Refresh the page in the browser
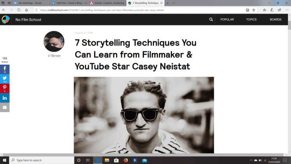This screenshot has width=291, height=164. click(19, 10)
